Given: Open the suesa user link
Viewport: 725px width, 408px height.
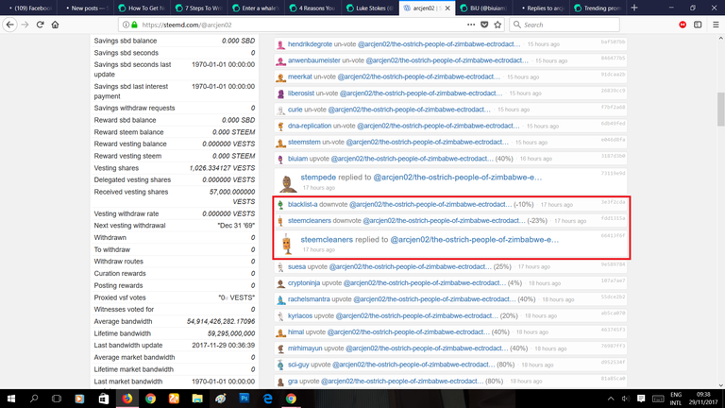Looking at the screenshot, I should pos(296,266).
